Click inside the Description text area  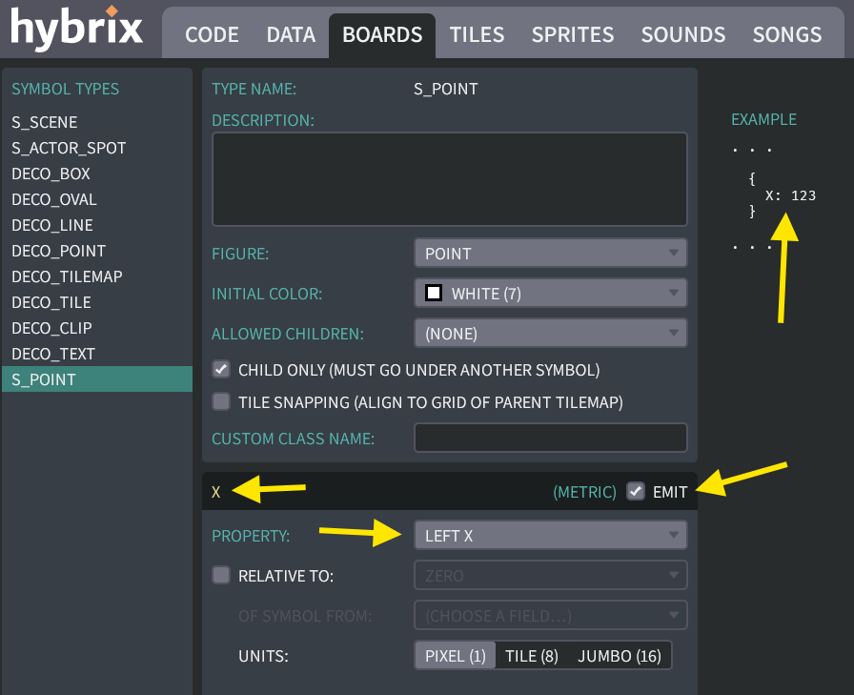click(x=449, y=179)
